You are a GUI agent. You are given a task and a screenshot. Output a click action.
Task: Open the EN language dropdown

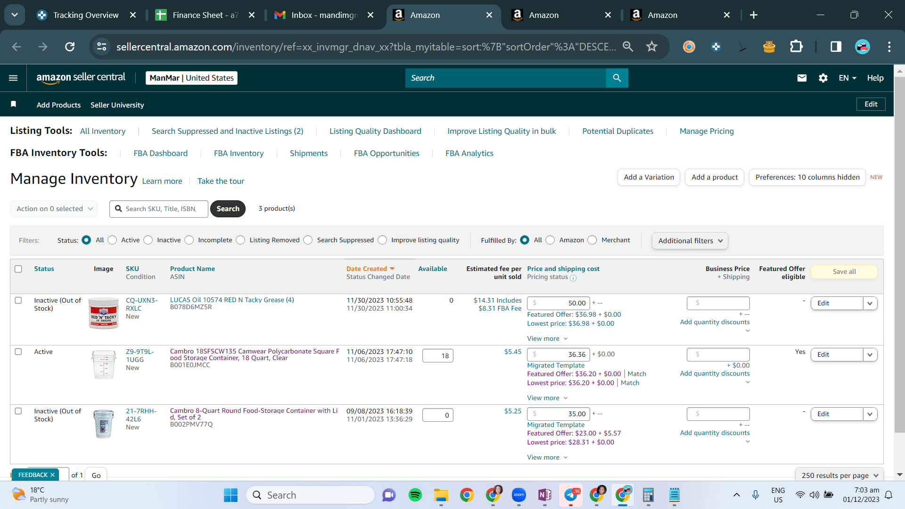click(847, 78)
